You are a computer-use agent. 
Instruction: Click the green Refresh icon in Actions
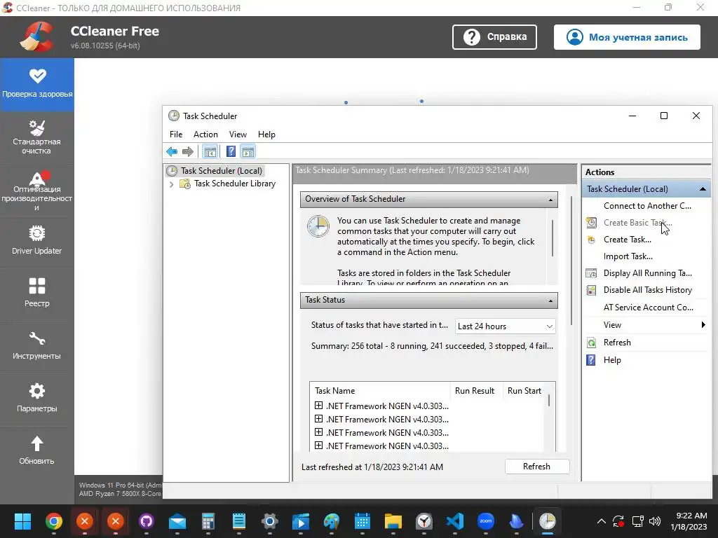coord(591,343)
